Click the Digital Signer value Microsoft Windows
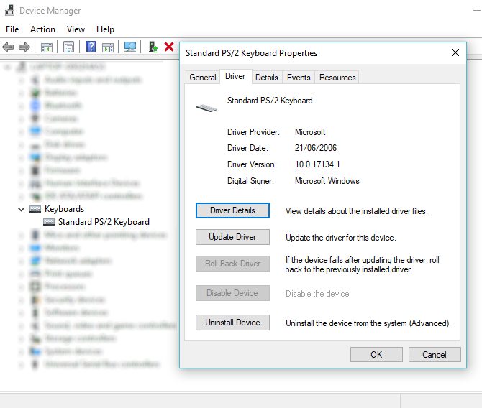The height and width of the screenshot is (408, 482). (x=327, y=181)
